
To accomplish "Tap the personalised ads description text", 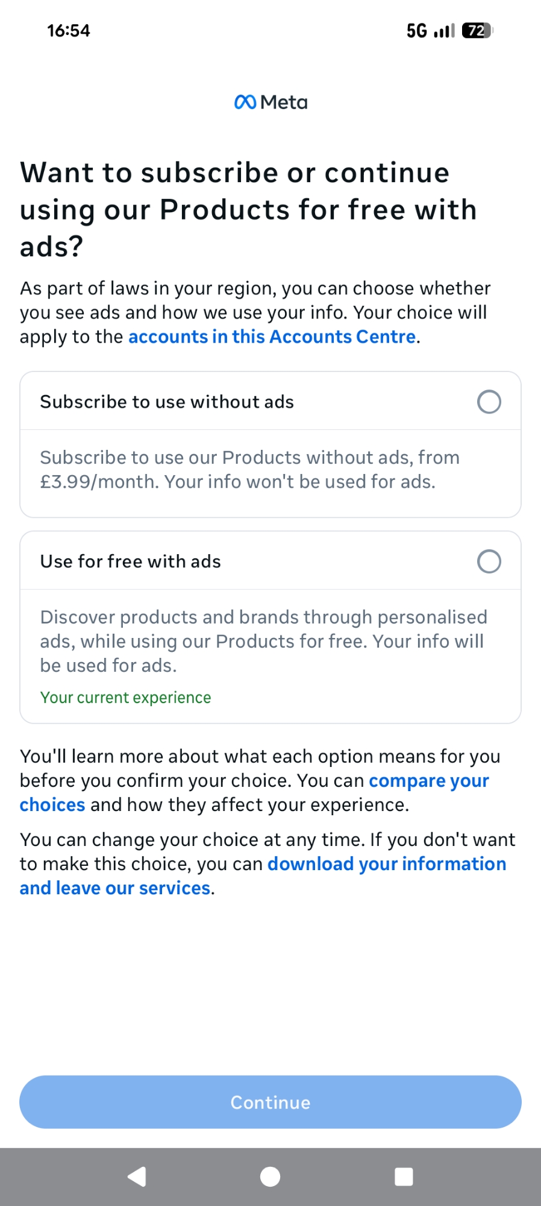I will (263, 641).
